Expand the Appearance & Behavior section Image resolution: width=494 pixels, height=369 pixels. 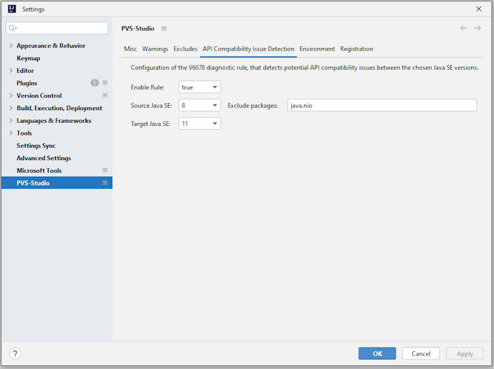(11, 46)
